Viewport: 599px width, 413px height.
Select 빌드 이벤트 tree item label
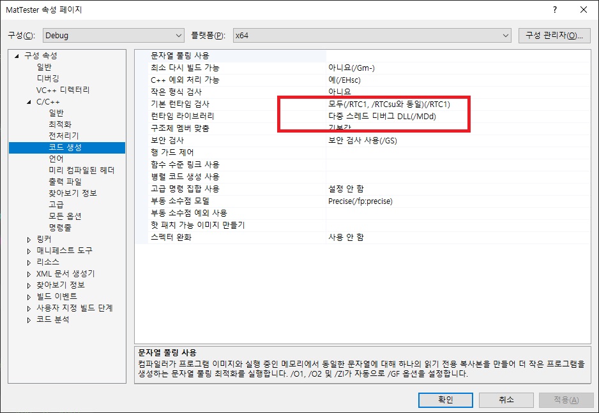coord(57,296)
